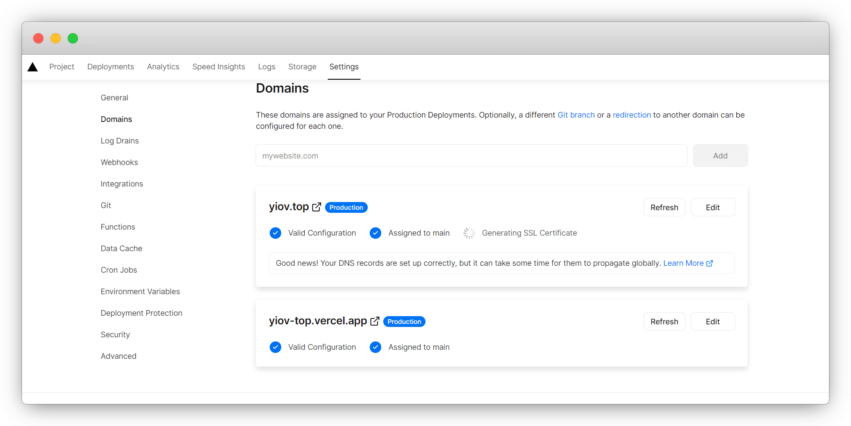Click Valid Configuration checkmark for yiov-top.vercel.app
This screenshot has width=851, height=426.
275,347
